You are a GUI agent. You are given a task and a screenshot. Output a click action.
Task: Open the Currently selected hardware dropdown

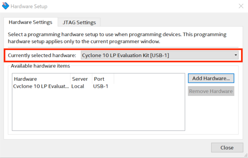pyautogui.click(x=159, y=55)
